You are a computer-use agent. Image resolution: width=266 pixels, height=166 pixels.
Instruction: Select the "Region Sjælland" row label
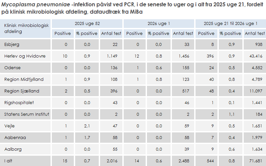click(x=22, y=91)
